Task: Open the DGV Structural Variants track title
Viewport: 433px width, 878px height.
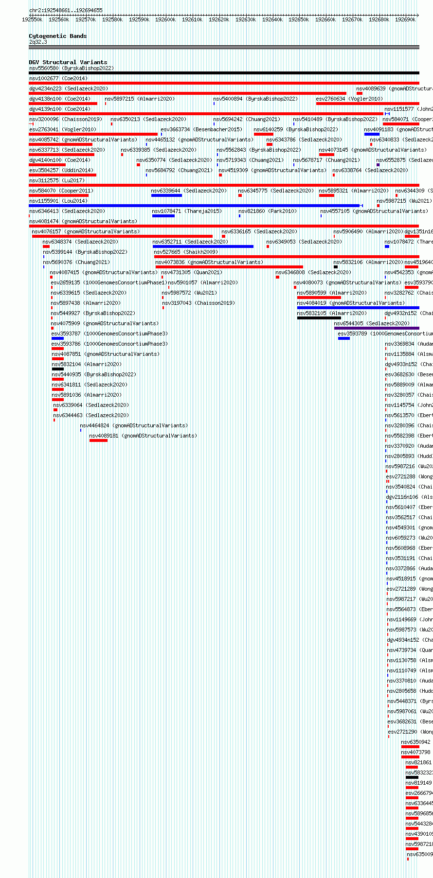Action: pyautogui.click(x=68, y=62)
